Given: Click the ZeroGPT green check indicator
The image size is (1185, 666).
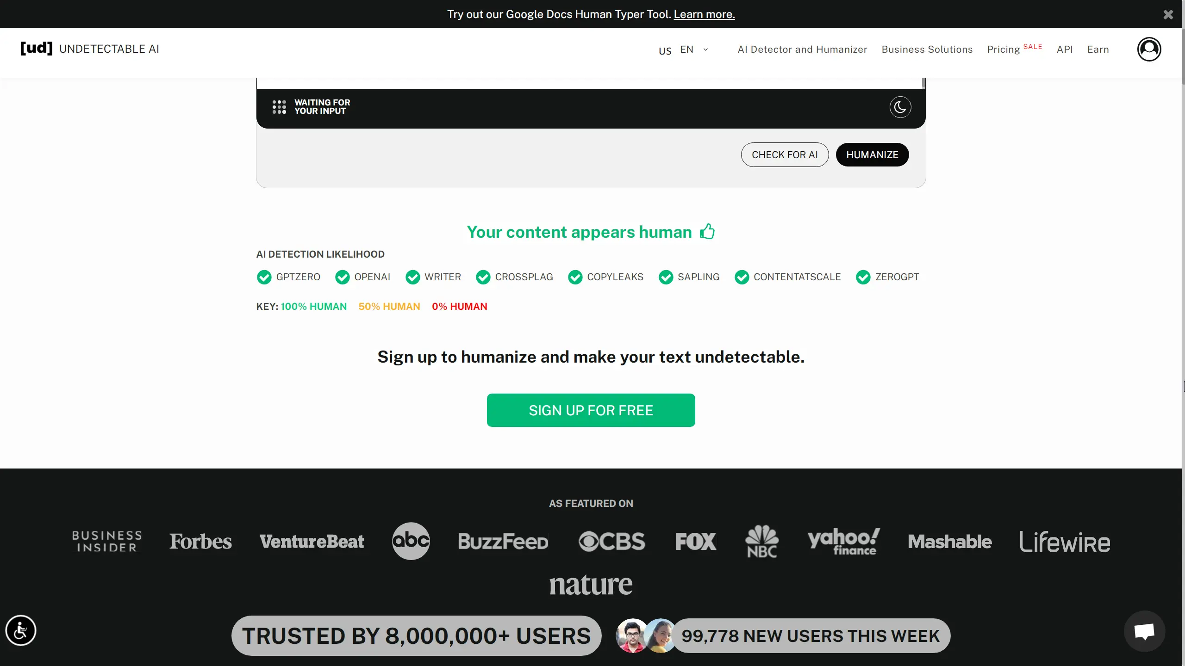Looking at the screenshot, I should tap(863, 277).
